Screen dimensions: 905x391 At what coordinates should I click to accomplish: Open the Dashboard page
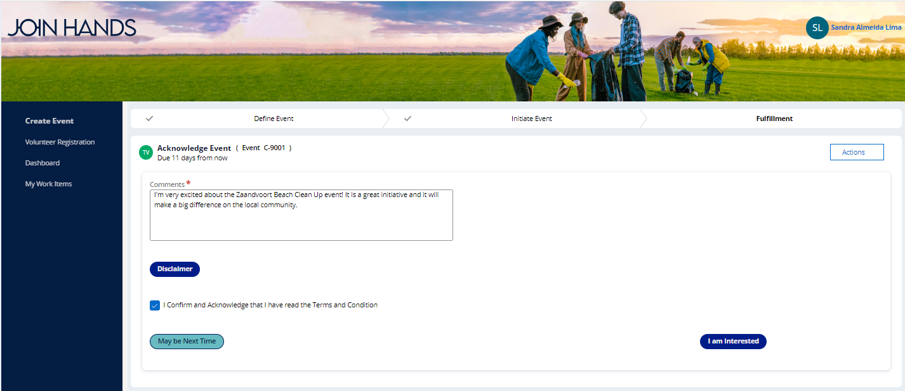[43, 163]
